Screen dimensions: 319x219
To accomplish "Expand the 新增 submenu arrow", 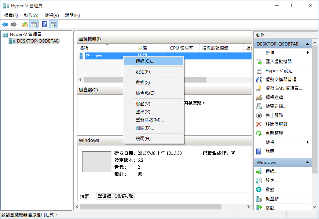I will coord(308,53).
